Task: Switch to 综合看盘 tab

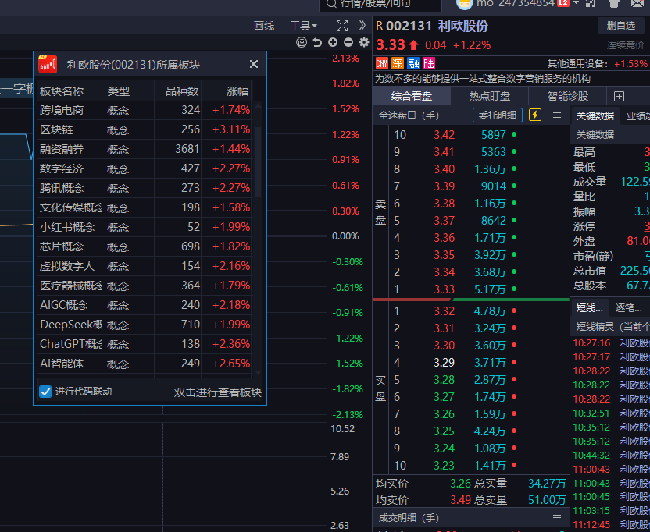Action: pyautogui.click(x=411, y=96)
